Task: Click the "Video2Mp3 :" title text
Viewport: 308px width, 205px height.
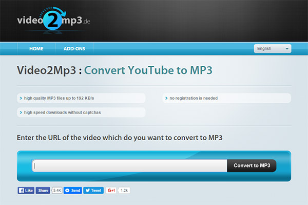Action: coord(49,70)
